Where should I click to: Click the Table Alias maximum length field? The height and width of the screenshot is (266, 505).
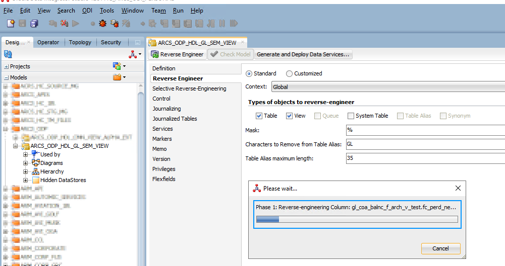click(x=425, y=158)
